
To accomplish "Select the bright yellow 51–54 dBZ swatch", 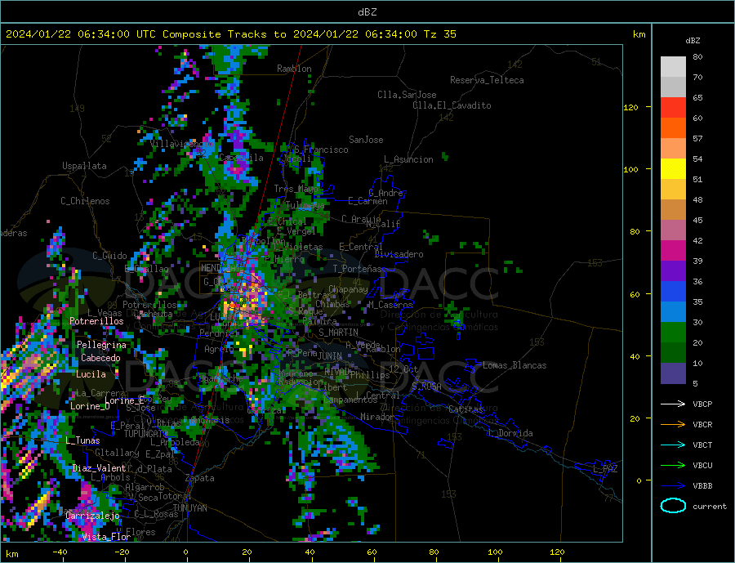I will 673,169.
